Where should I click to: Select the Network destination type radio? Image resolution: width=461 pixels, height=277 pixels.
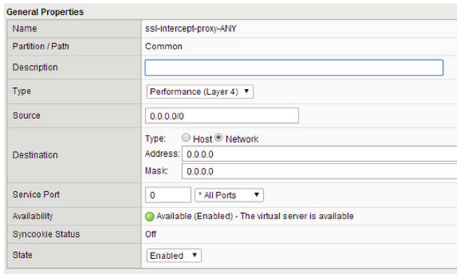click(x=218, y=137)
